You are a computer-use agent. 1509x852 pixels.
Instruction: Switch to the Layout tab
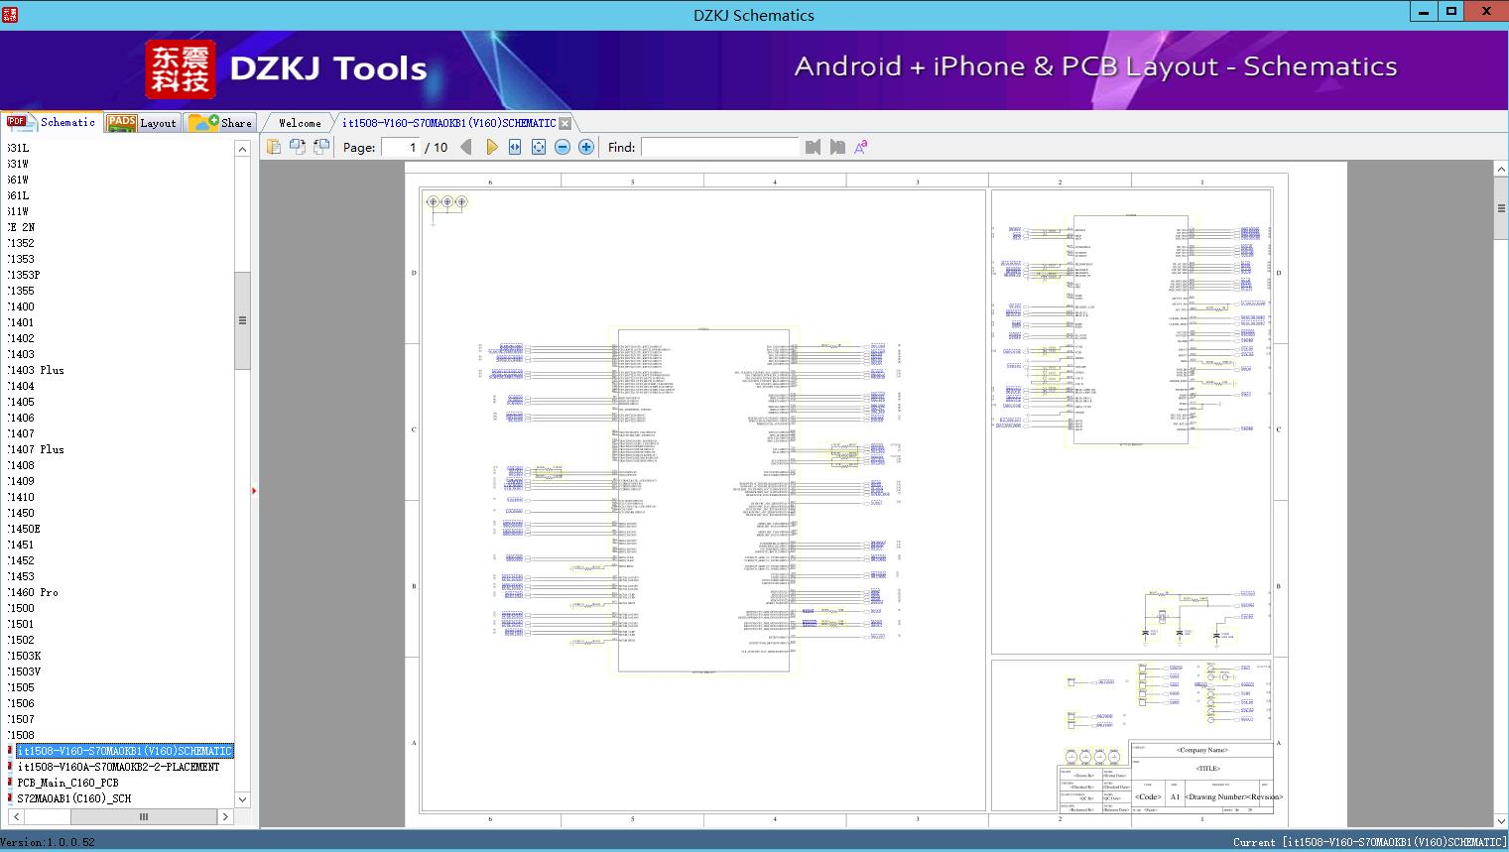coord(142,123)
